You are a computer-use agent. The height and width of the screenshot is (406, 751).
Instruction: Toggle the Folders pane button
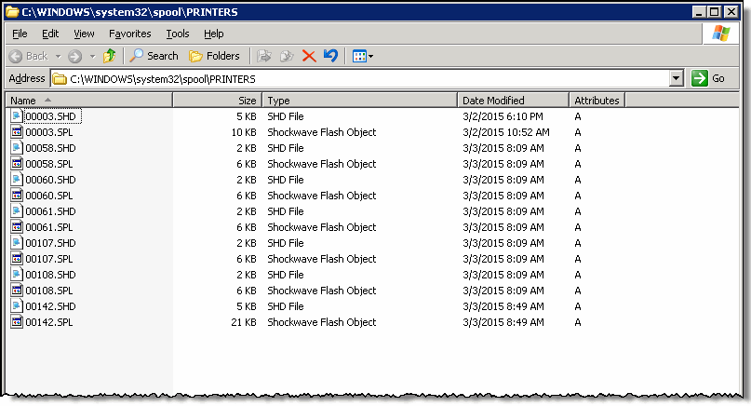tap(214, 56)
